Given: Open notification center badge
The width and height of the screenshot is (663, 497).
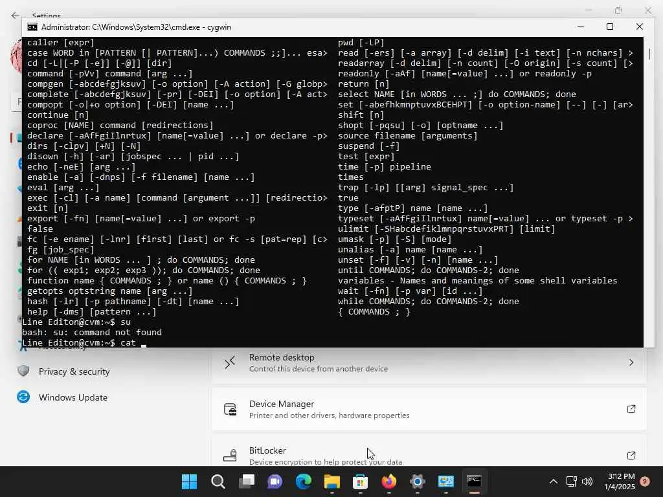Looking at the screenshot, I should tap(645, 481).
